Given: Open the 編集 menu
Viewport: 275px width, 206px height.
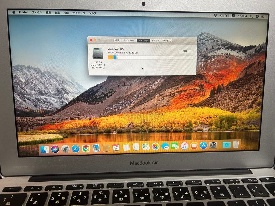Looking at the screenshot, I should pyautogui.click(x=48, y=13).
